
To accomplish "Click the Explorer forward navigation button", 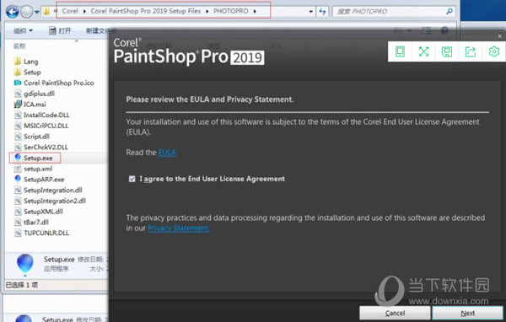I will (x=27, y=12).
